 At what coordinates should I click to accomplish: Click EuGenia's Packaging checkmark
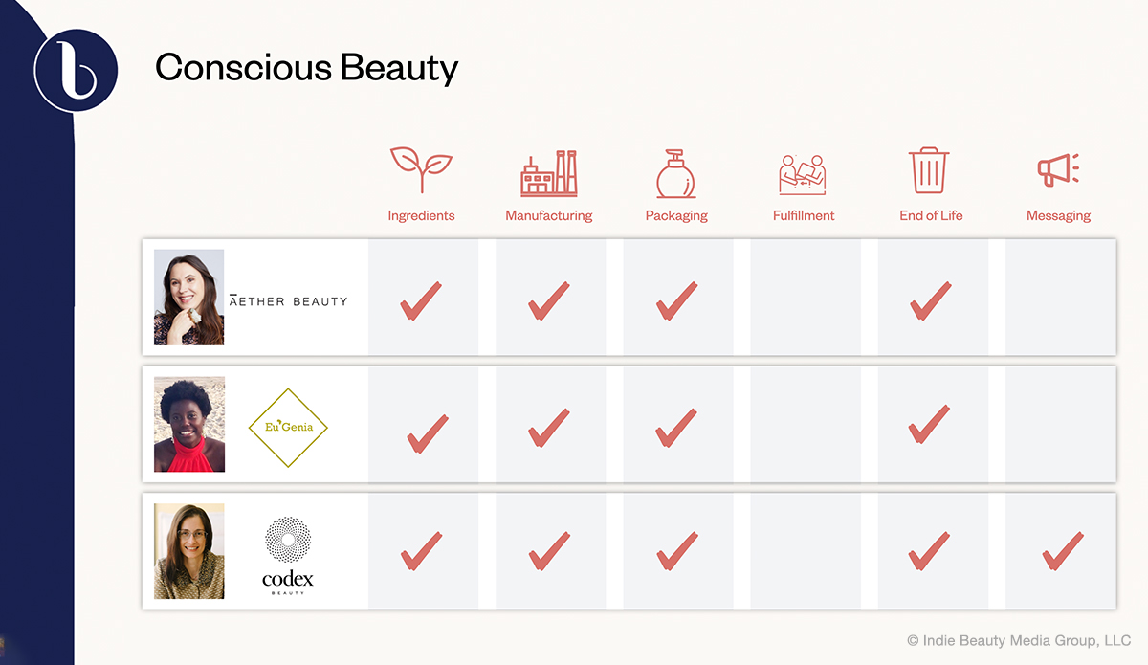point(675,427)
